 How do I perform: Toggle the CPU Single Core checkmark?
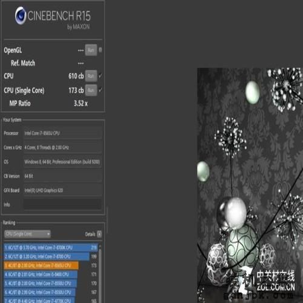coord(100,90)
